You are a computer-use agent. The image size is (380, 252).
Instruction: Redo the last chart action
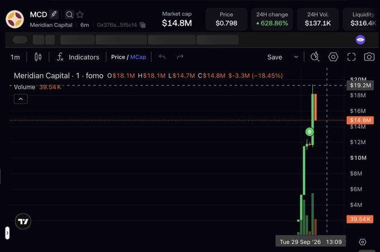point(180,57)
